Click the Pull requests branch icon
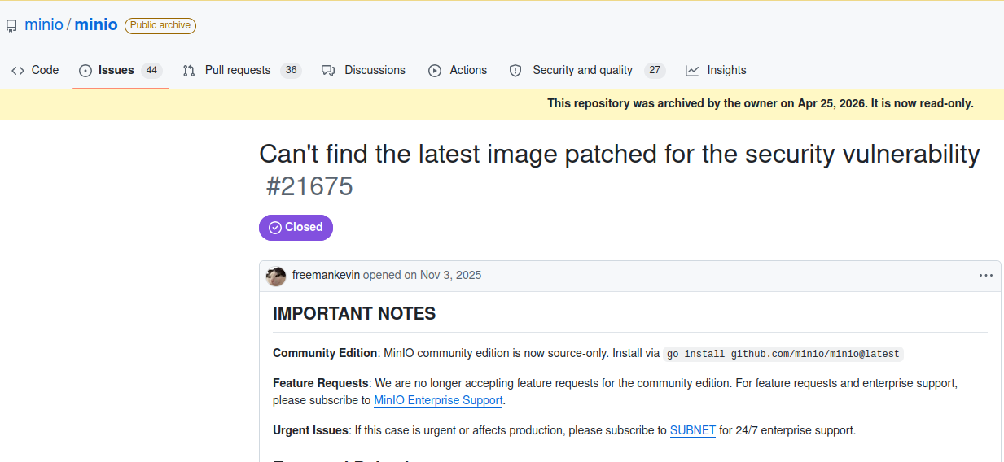1004x462 pixels. tap(189, 71)
